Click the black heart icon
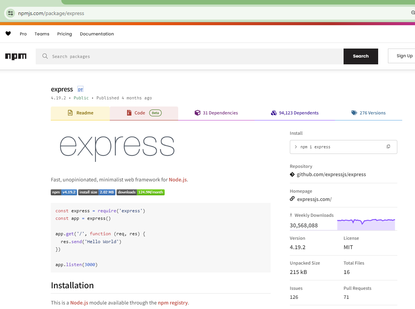 [8, 33]
